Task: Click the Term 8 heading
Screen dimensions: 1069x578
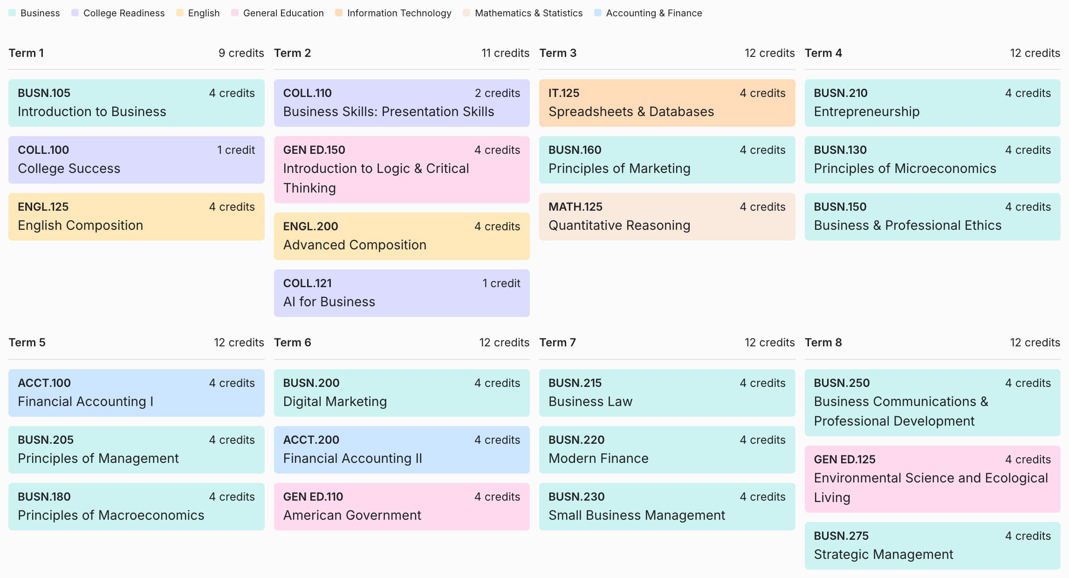Action: (x=823, y=343)
